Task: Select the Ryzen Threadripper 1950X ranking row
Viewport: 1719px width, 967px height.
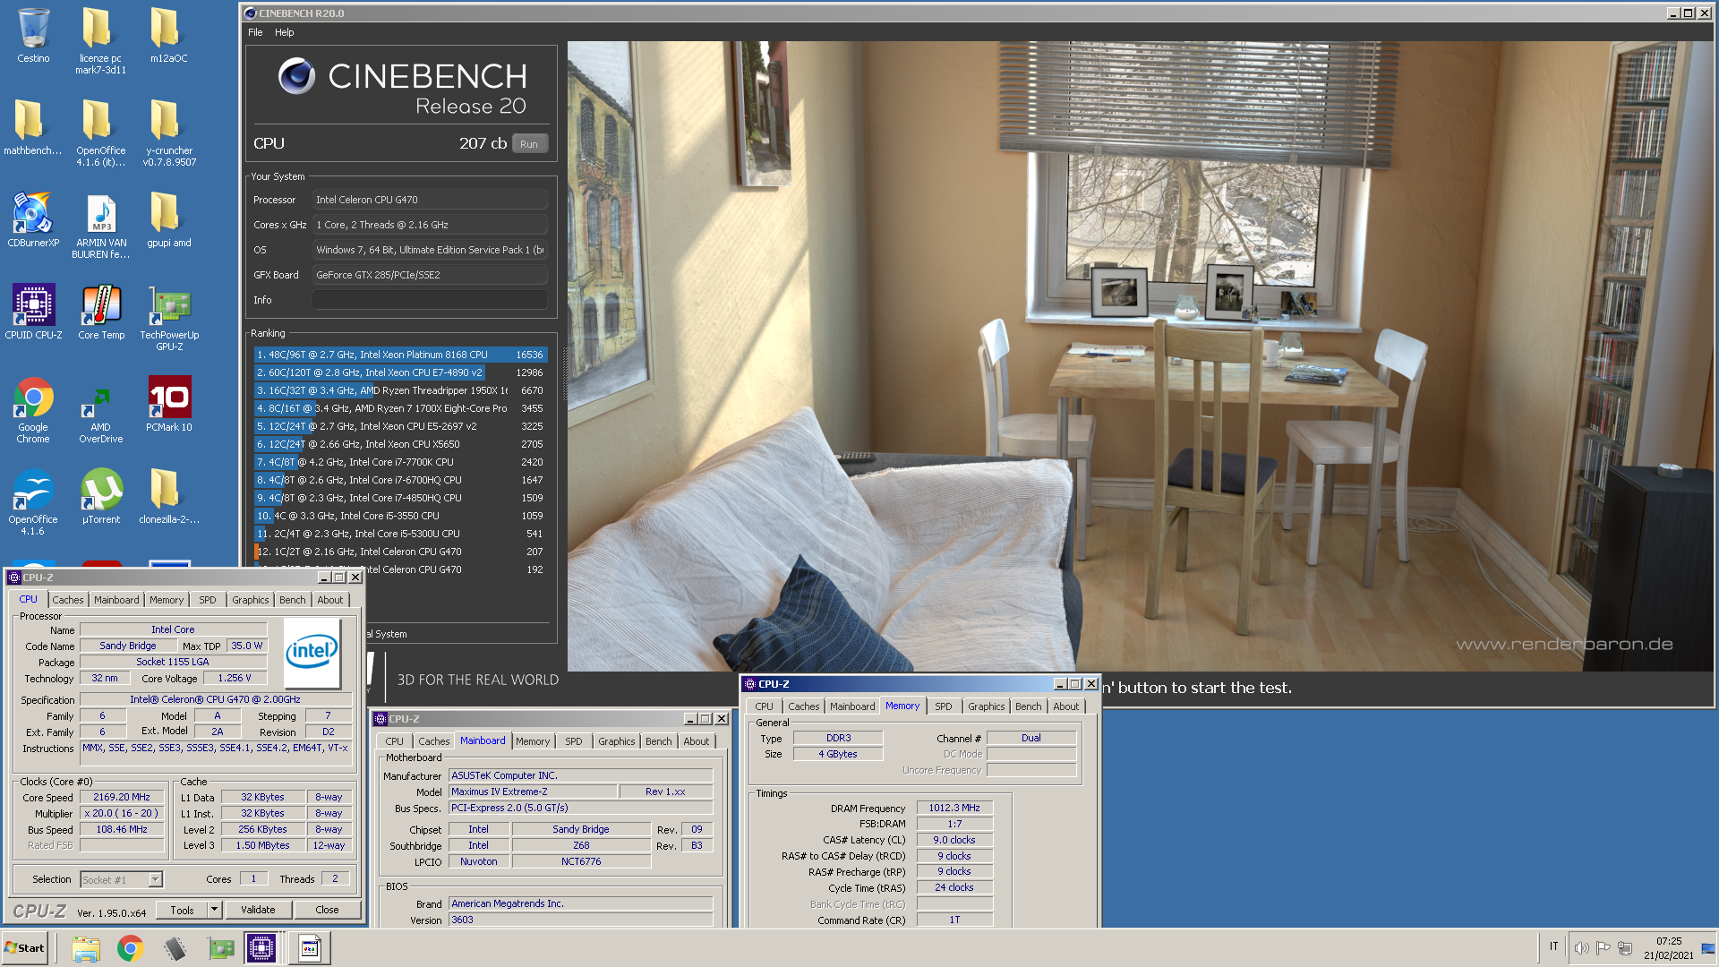Action: (x=400, y=390)
